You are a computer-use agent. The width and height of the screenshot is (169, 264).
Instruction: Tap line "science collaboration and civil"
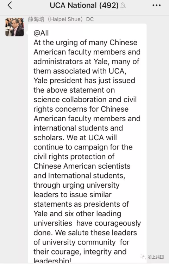85,100
